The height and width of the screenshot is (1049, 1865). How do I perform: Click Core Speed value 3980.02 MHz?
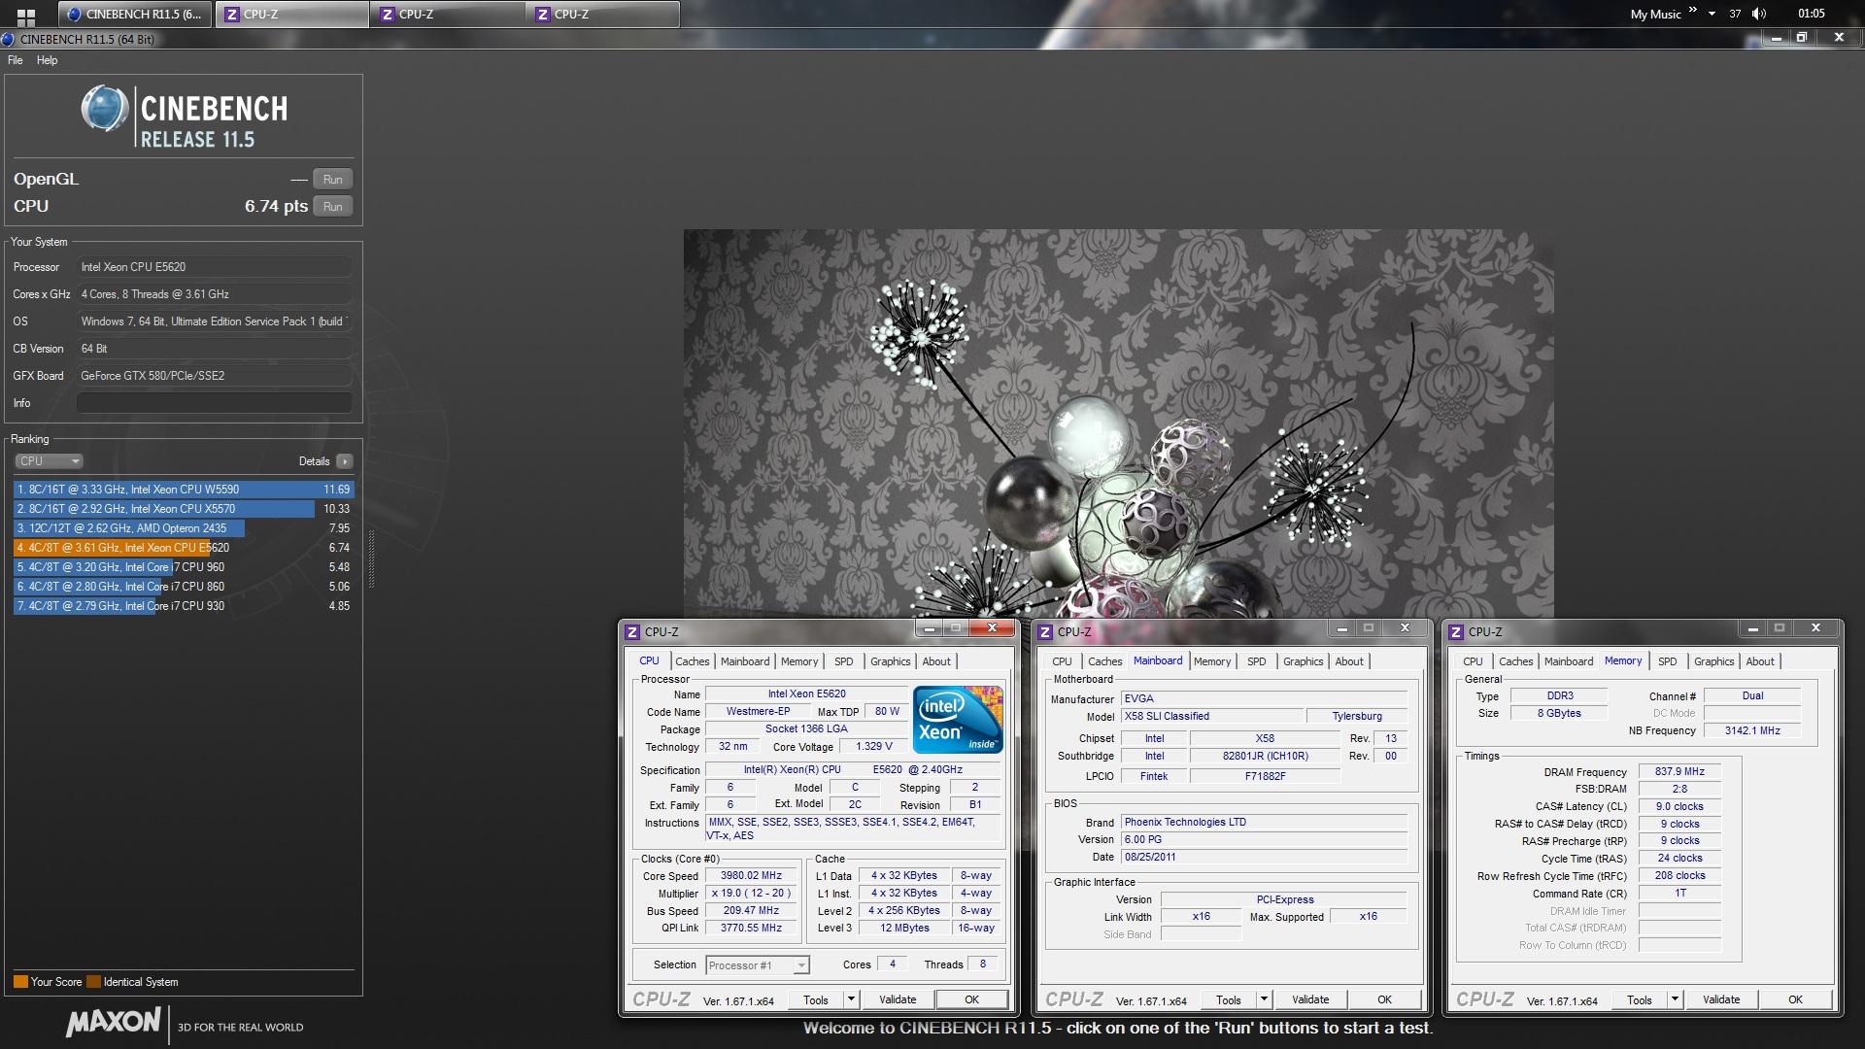752,876
